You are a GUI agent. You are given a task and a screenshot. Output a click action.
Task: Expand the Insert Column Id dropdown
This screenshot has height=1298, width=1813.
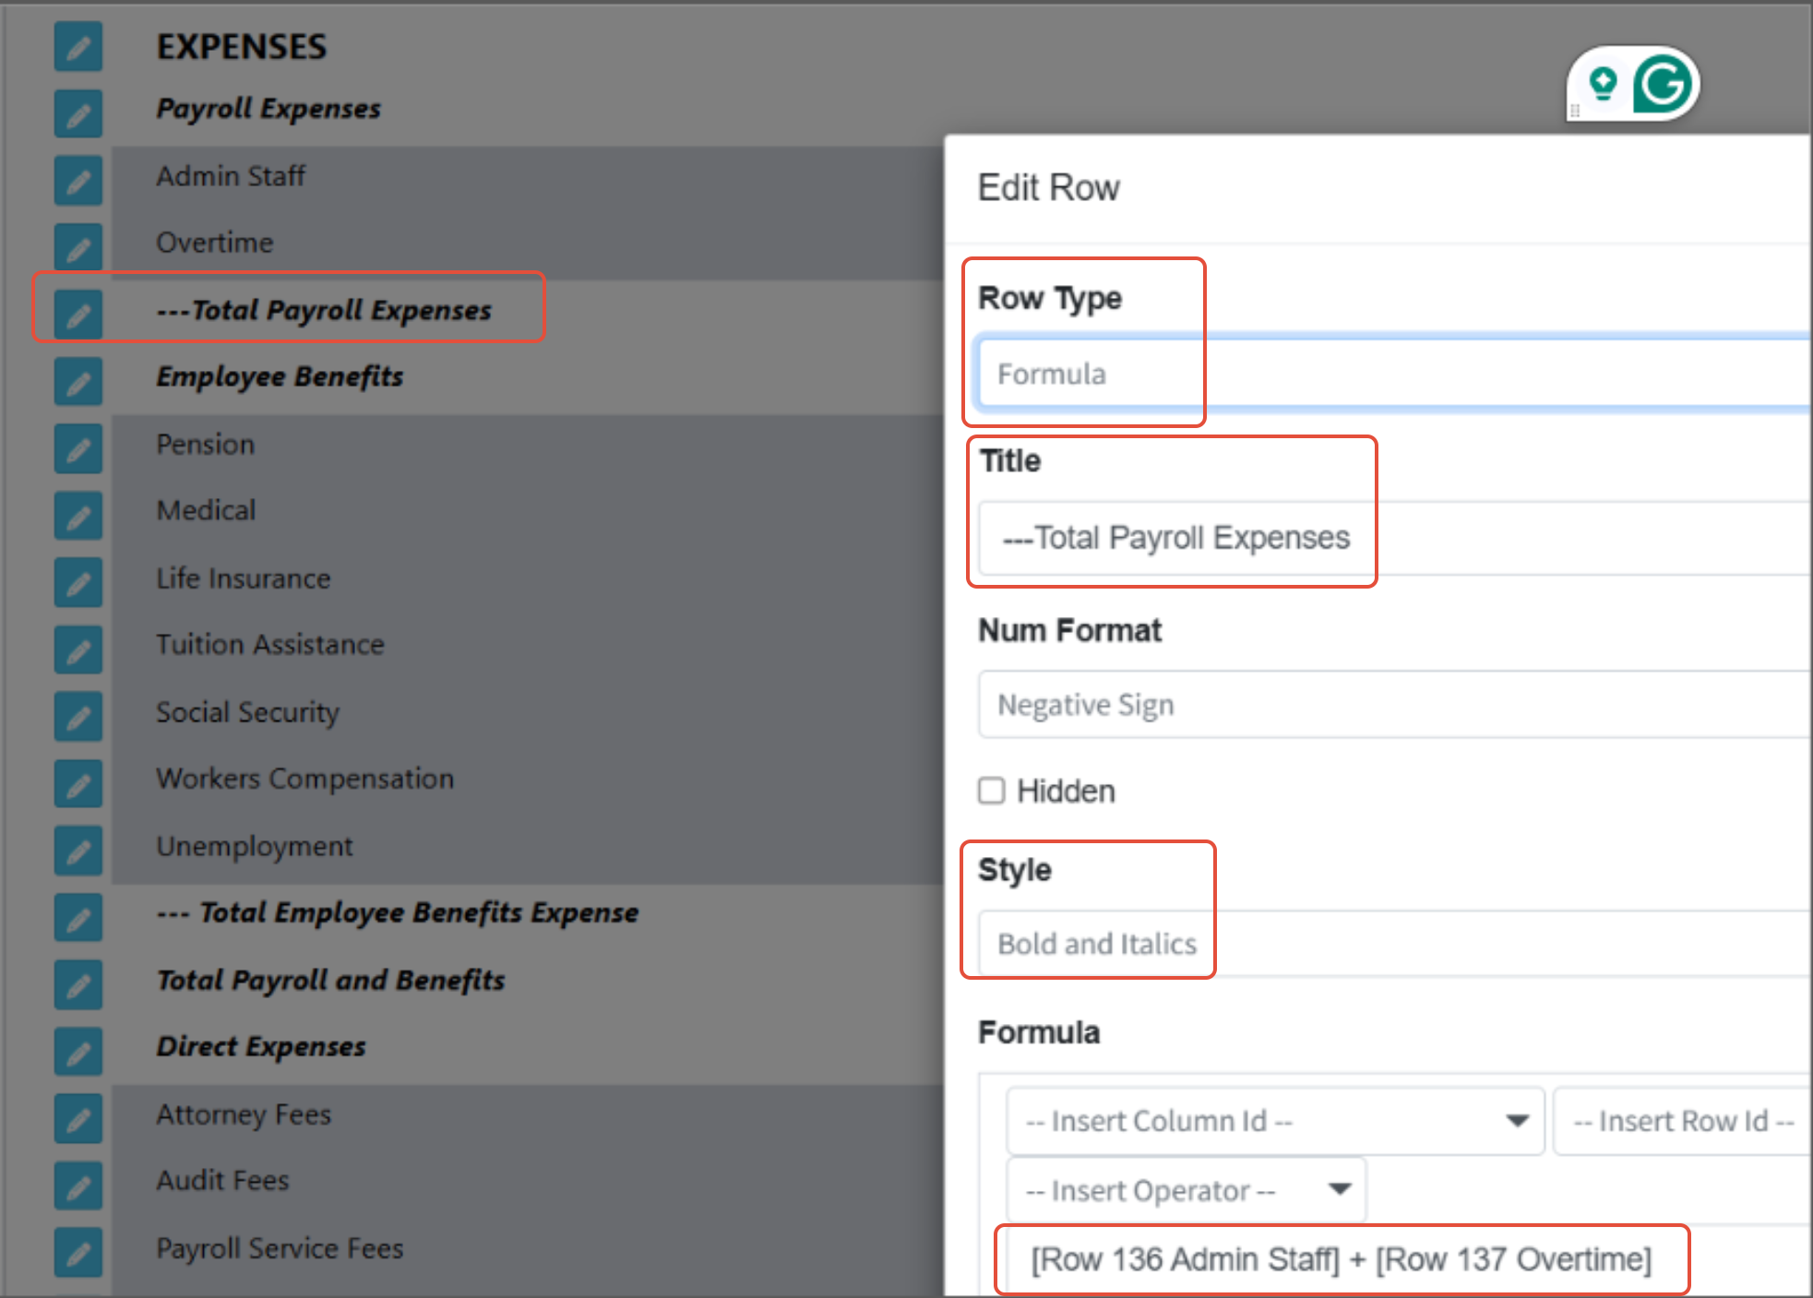(1274, 1121)
